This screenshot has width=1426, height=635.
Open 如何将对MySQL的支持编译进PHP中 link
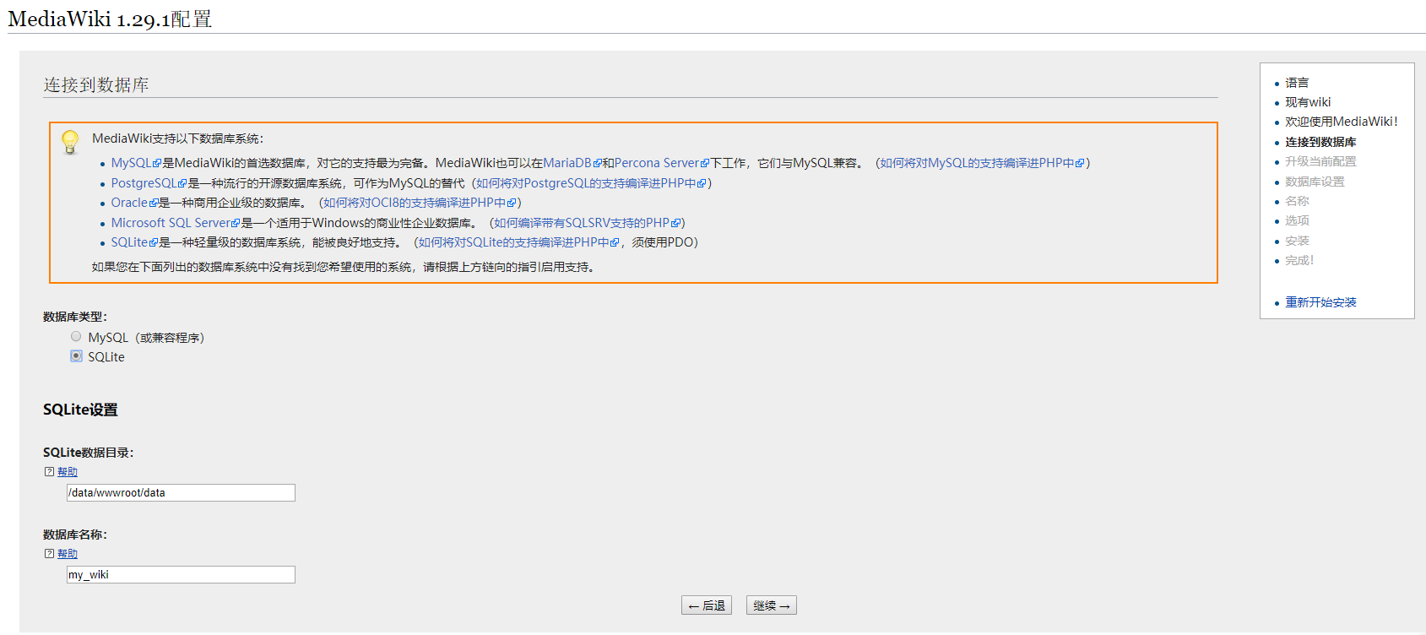click(982, 163)
